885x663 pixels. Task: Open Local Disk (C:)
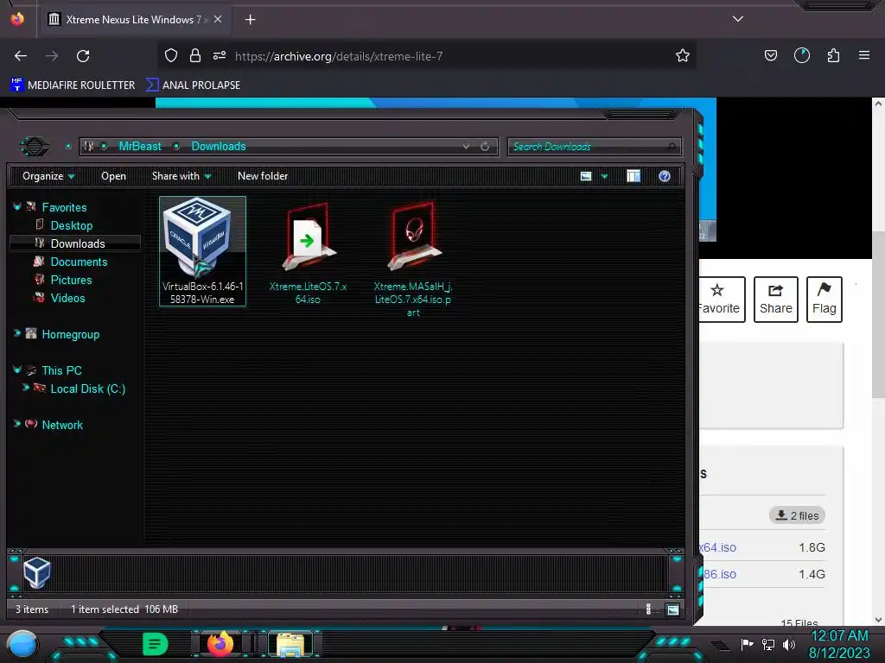click(x=87, y=388)
